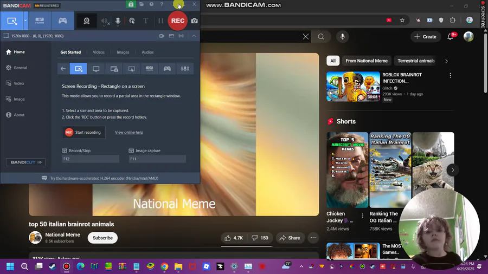Switch to the Images tab
Viewport: 488px width, 274px height.
(x=123, y=52)
